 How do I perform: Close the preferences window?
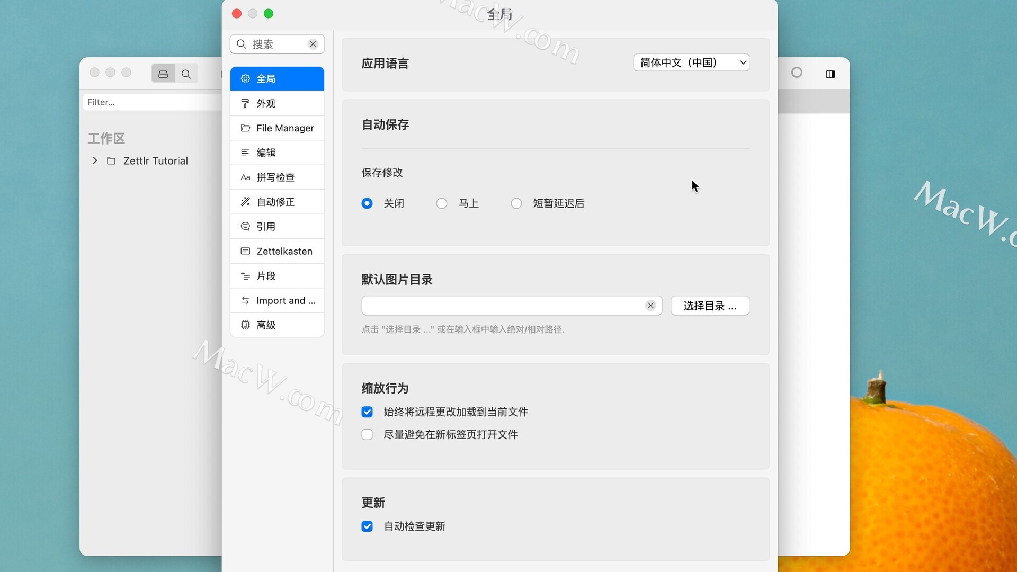coord(237,14)
